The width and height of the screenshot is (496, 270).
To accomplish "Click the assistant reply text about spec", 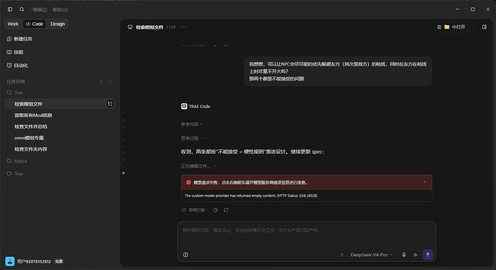I will pos(252,152).
